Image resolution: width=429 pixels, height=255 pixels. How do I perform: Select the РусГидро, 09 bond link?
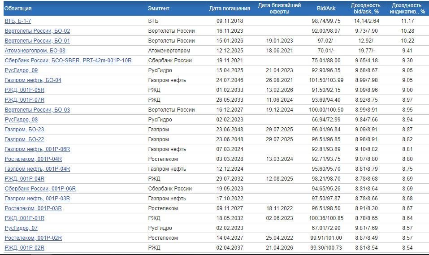(21, 70)
